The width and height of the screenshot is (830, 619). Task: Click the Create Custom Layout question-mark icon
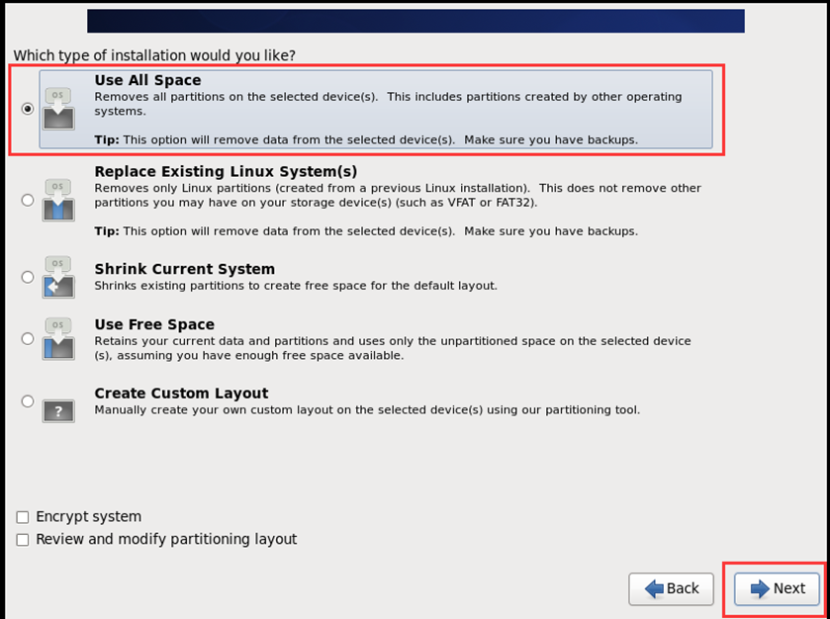(58, 411)
